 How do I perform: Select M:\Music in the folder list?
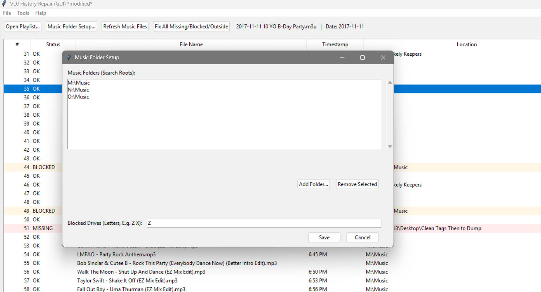[x=79, y=83]
